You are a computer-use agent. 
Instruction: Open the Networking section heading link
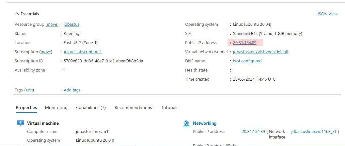(205, 123)
